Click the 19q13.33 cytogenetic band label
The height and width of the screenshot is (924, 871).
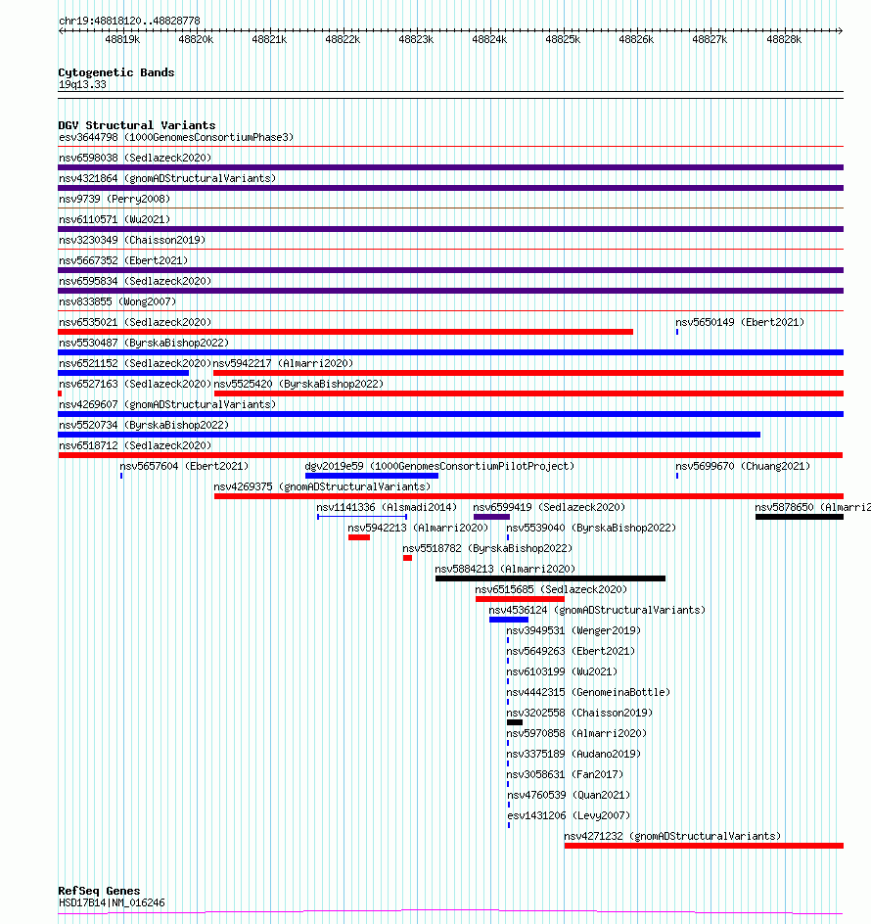(82, 85)
